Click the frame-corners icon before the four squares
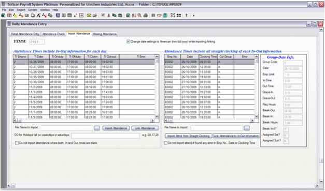The width and height of the screenshot is (325, 191). pyautogui.click(x=173, y=16)
